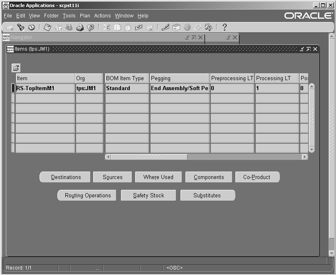Click the Copy icon in toolbar
This screenshot has height=275, width=336.
117,27
